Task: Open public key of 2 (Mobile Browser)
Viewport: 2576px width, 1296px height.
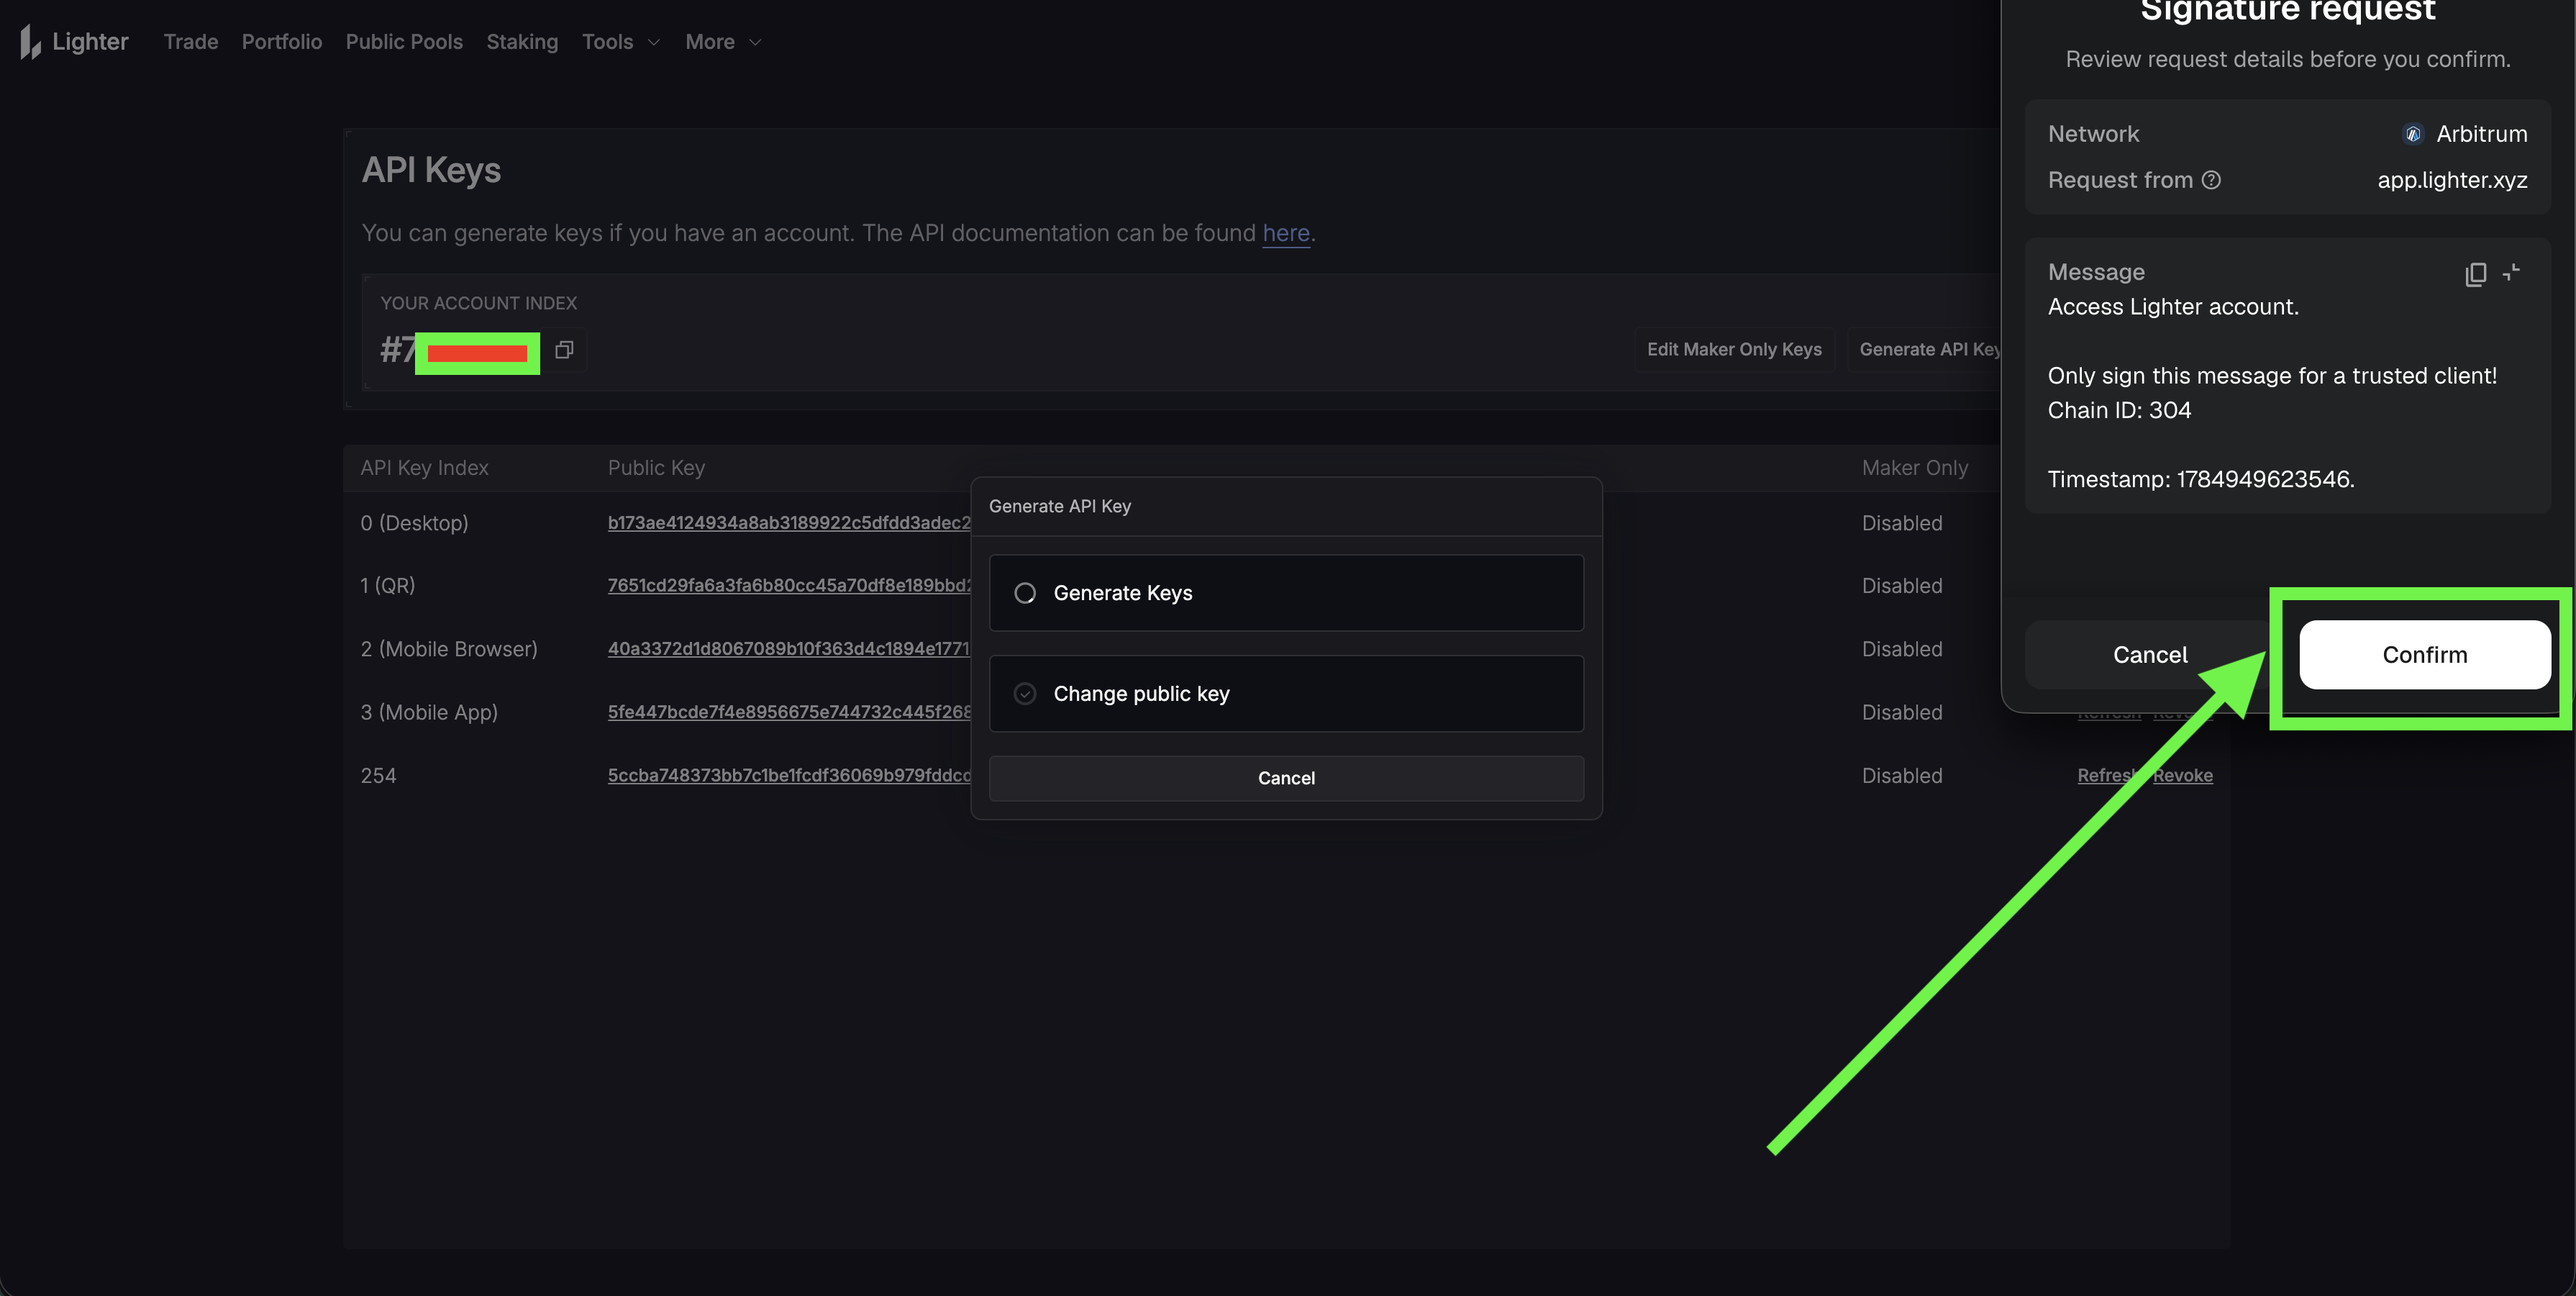Action: pos(789,649)
